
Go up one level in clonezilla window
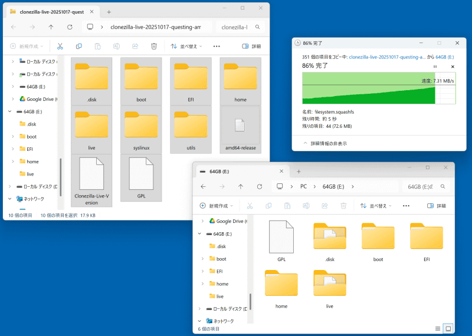tap(51, 27)
